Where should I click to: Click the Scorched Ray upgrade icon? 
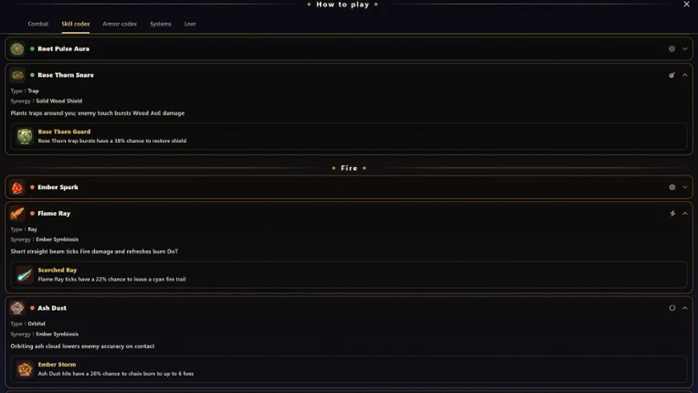coord(25,274)
